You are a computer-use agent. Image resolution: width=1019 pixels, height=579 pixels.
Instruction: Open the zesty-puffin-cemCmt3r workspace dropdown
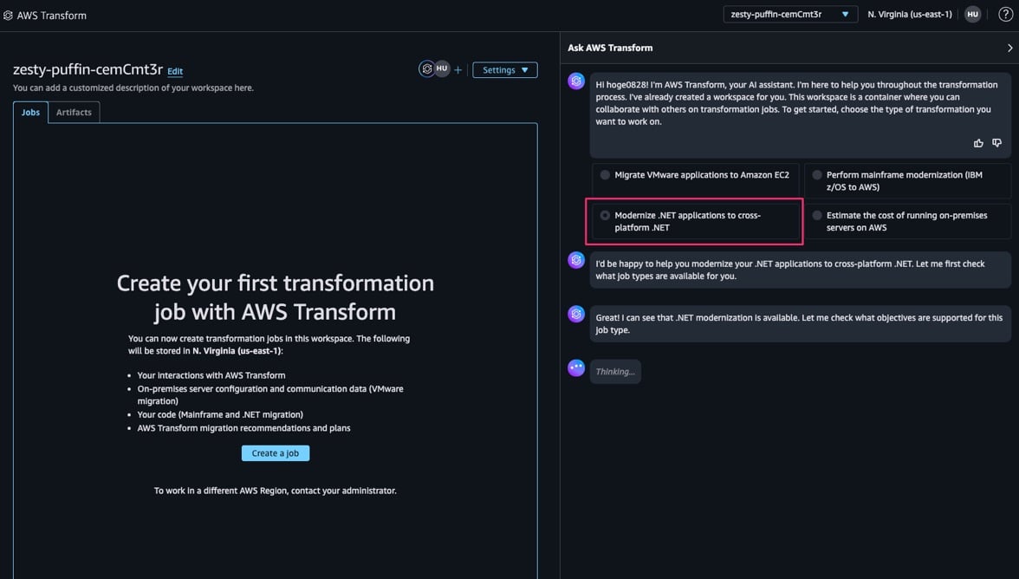(790, 14)
